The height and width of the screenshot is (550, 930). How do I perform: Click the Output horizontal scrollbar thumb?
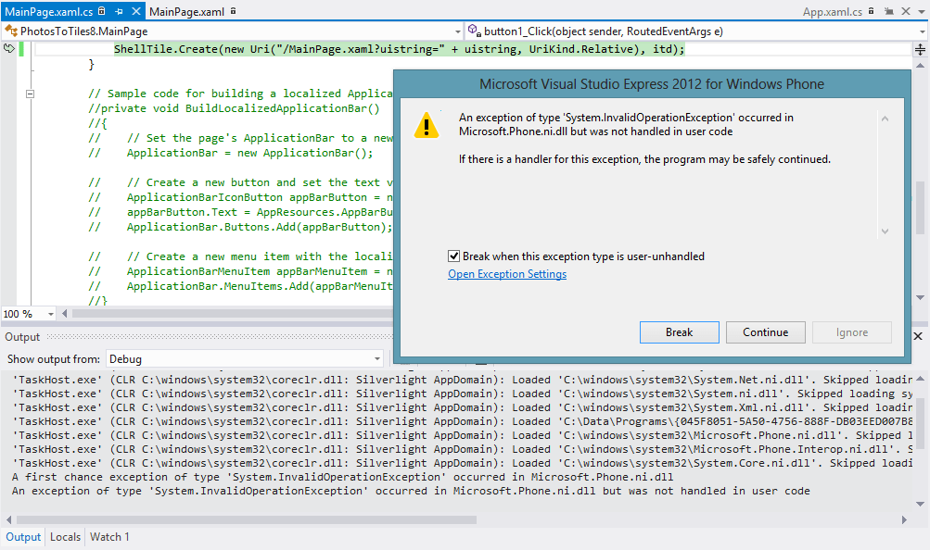pos(246,519)
